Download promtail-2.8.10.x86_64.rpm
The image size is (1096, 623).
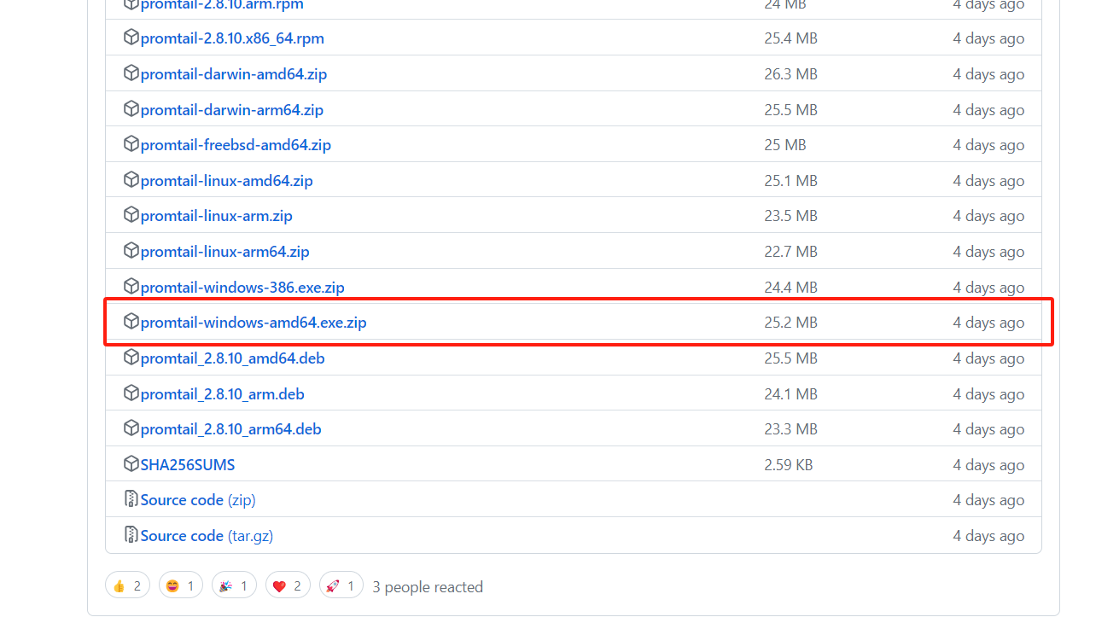tap(232, 38)
